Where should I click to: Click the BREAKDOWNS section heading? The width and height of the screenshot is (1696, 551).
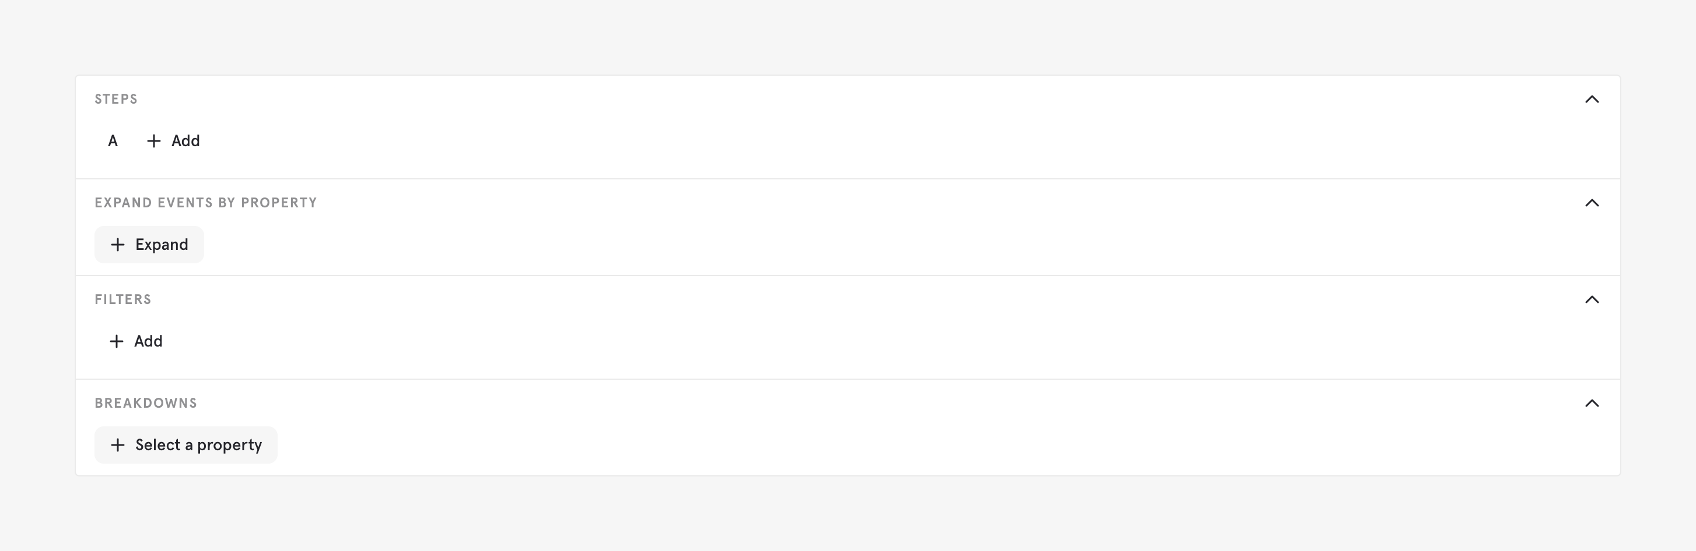pos(145,403)
